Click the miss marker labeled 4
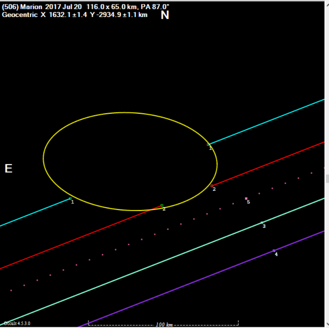 pyautogui.click(x=274, y=251)
